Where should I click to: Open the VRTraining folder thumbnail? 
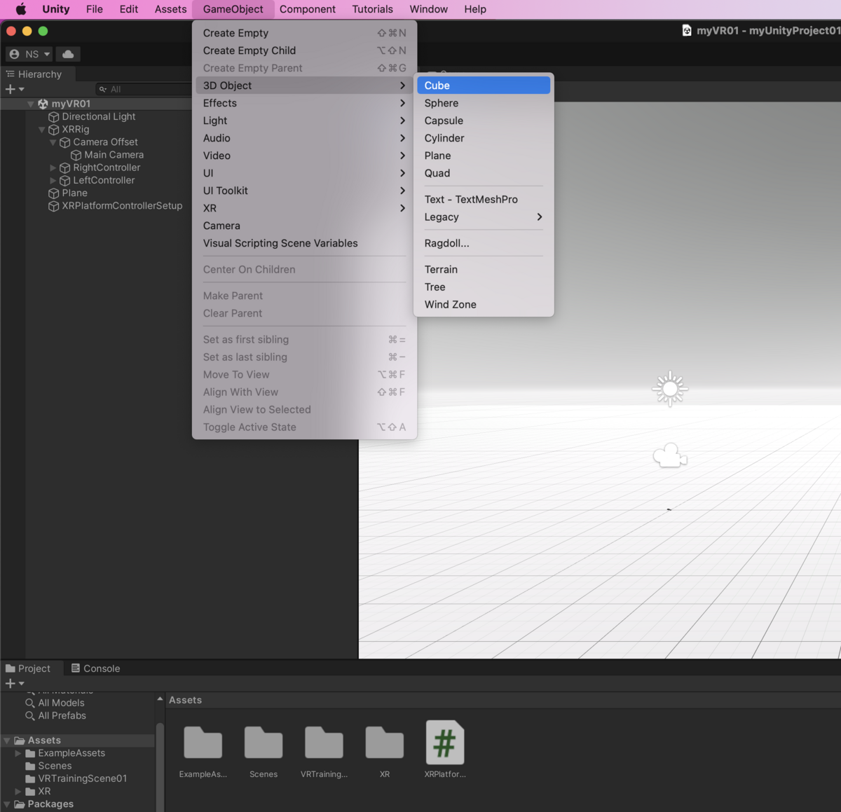point(324,743)
